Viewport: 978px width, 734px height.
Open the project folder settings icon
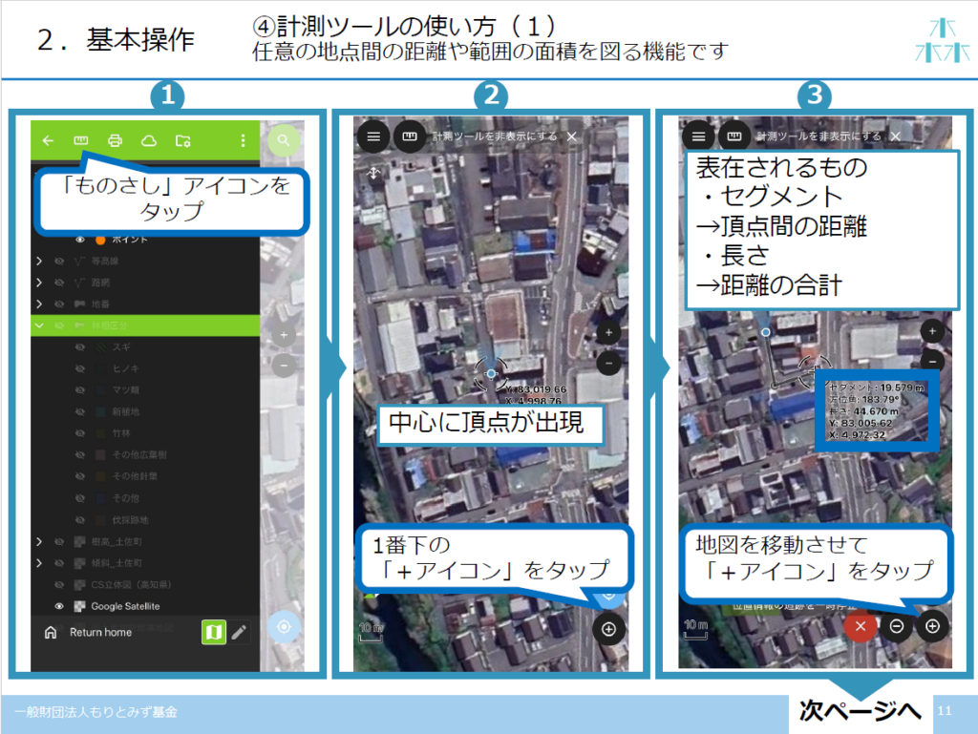coord(182,141)
